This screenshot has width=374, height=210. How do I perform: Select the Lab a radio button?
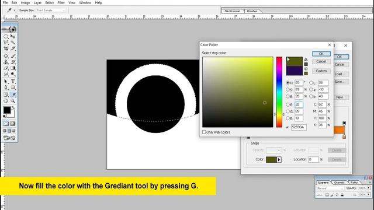tap(311, 89)
